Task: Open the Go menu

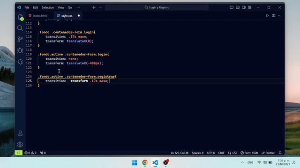Action: (x=70, y=7)
